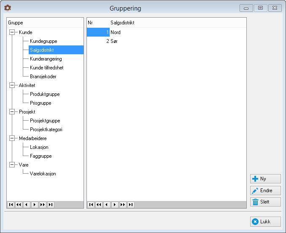Viewport: 286px width, 233px height.
Task: Close the dialog with Lukk button
Action: [x=265, y=222]
